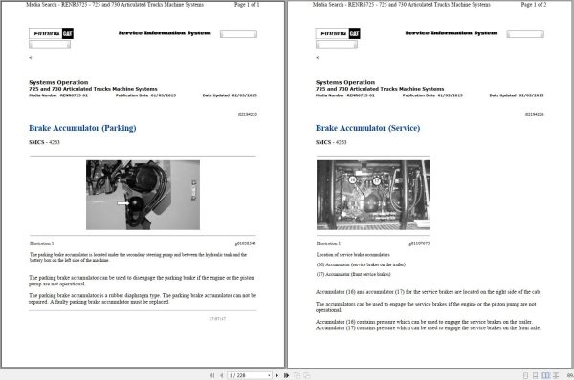
Task: Switch to continuous single page scrolling view
Action: 535,375
